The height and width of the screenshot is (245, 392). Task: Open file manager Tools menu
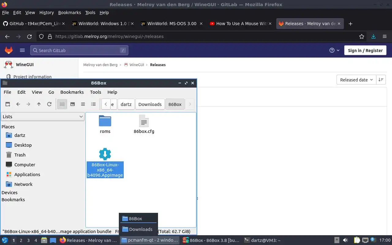96,92
